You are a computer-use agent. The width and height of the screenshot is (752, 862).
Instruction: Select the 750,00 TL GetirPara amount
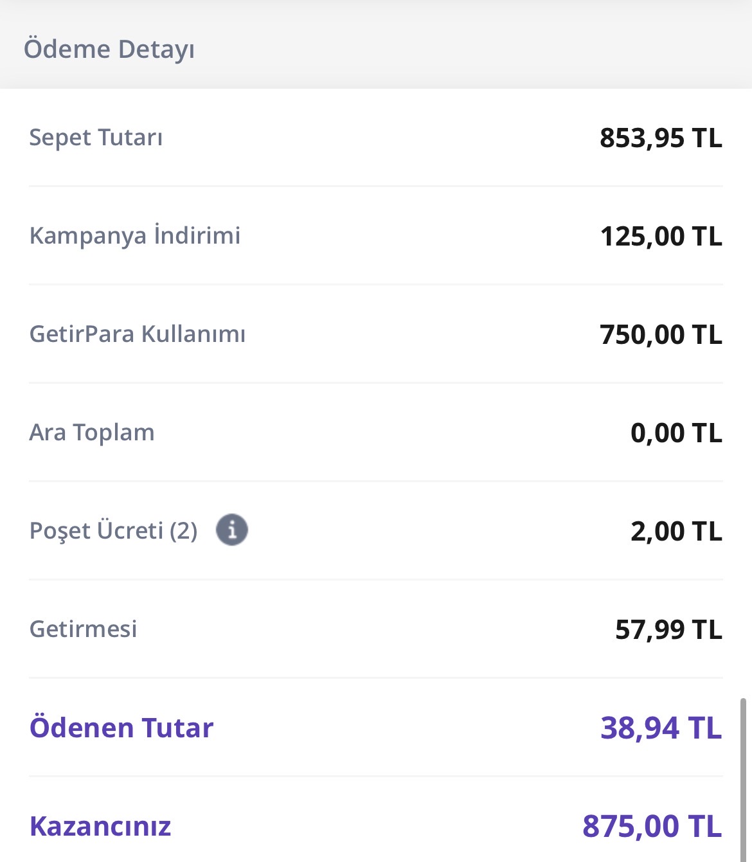tap(661, 335)
